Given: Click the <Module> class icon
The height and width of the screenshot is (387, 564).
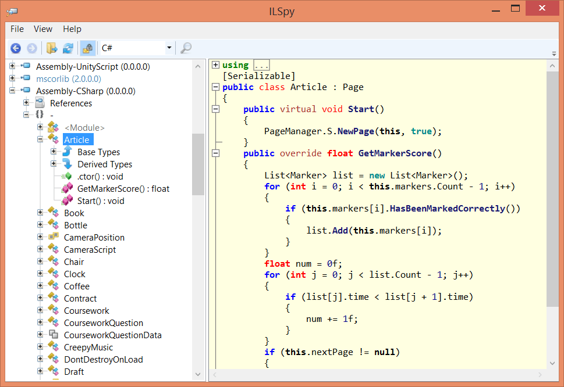Looking at the screenshot, I should (x=53, y=126).
